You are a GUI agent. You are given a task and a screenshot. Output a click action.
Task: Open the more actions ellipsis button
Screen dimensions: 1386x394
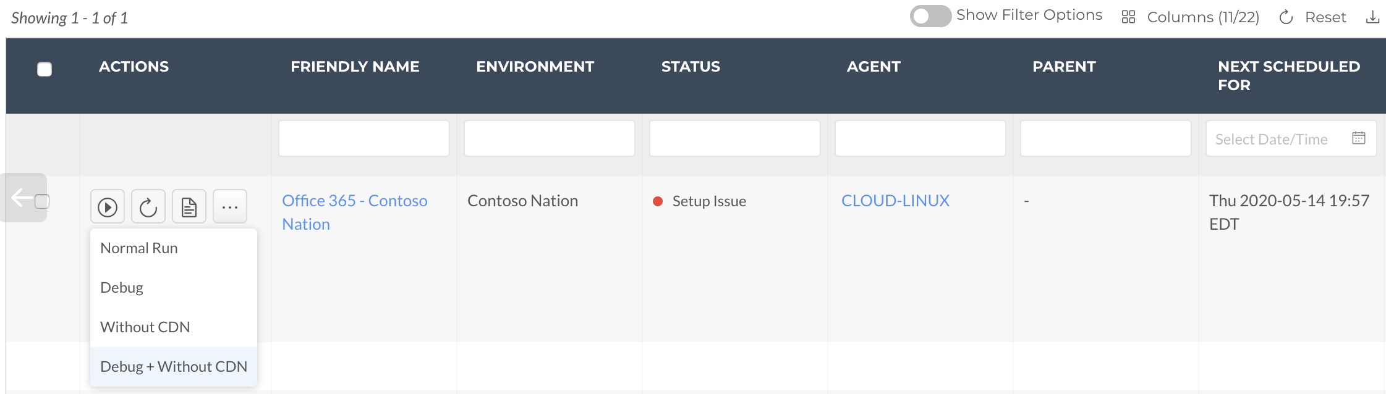pyautogui.click(x=230, y=206)
